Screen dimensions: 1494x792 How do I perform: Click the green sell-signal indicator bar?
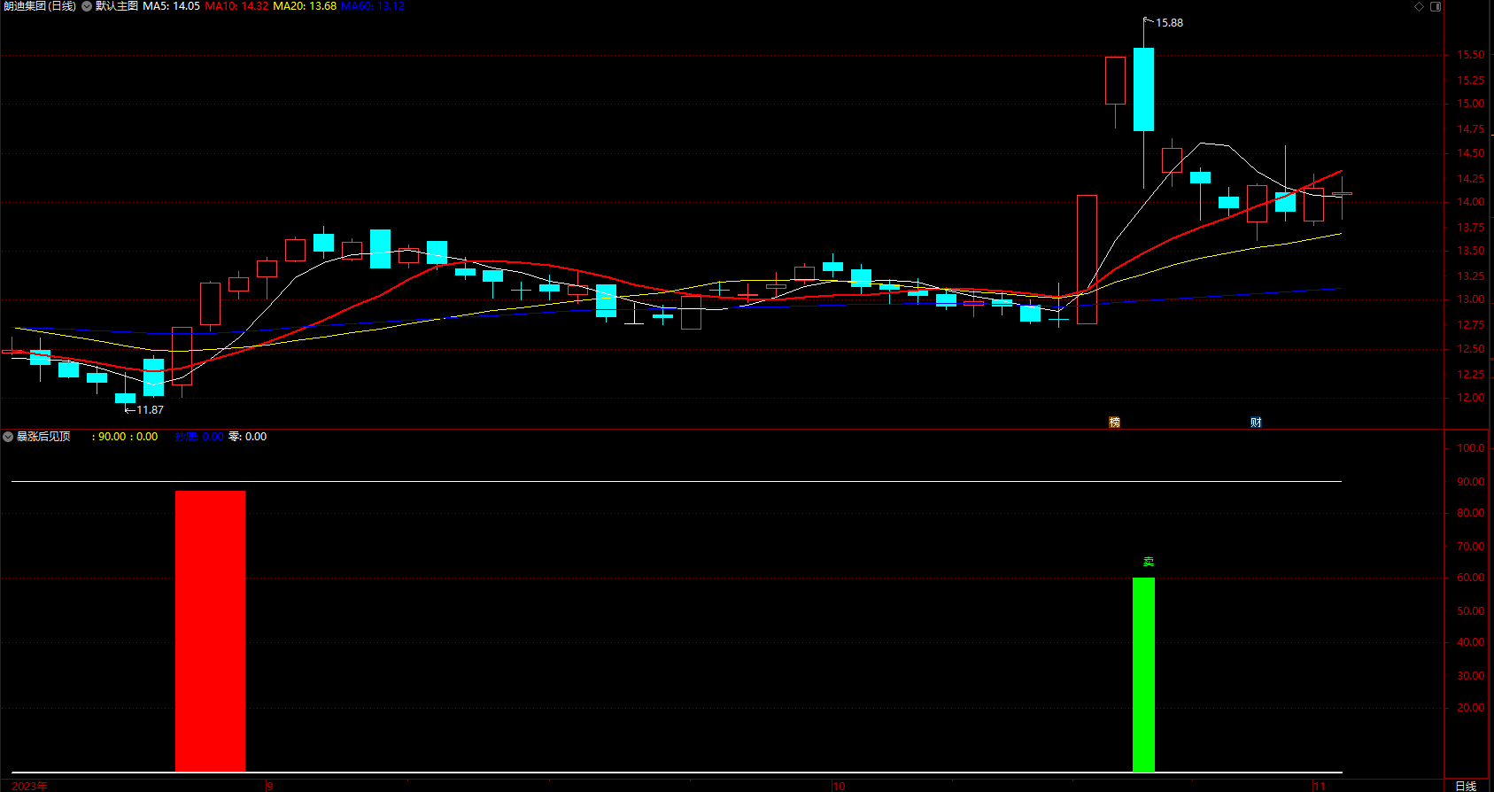[1143, 674]
